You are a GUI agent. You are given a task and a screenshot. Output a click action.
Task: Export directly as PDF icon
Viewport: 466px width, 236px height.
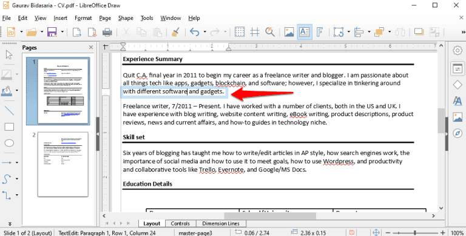click(x=92, y=32)
